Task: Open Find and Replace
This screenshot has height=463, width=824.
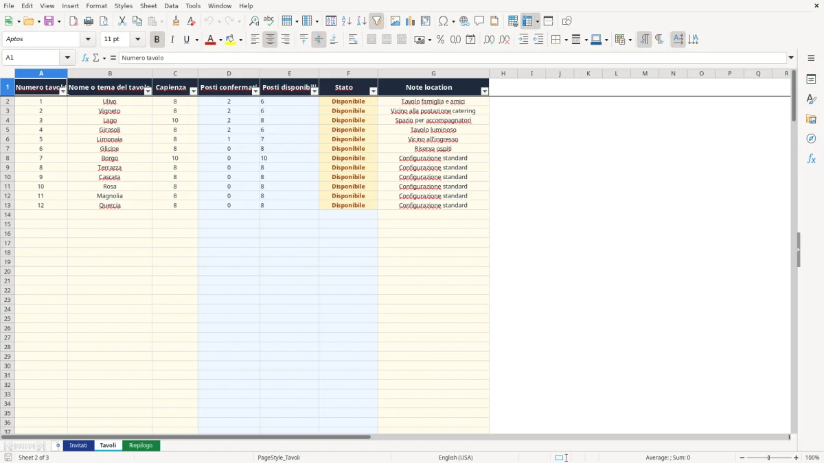Action: click(x=254, y=21)
